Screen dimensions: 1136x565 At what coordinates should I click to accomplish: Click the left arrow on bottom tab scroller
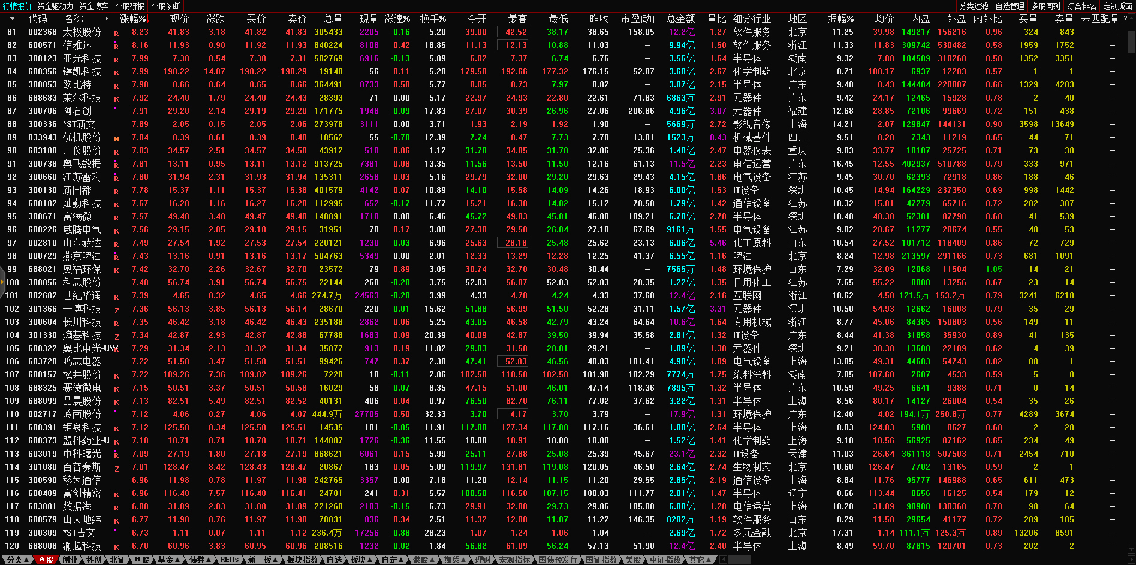(x=723, y=560)
